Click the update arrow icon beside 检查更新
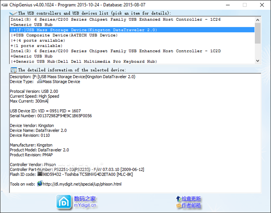The image size is (271, 213). (179, 199)
